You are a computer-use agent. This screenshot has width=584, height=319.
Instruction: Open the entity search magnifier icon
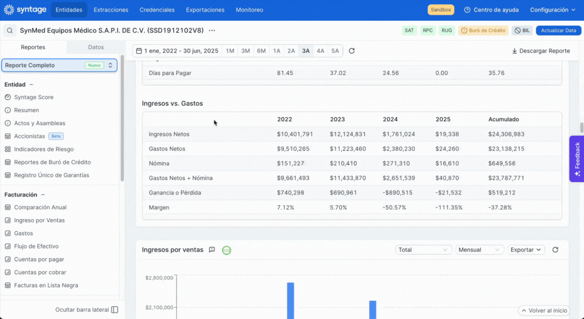(10, 30)
